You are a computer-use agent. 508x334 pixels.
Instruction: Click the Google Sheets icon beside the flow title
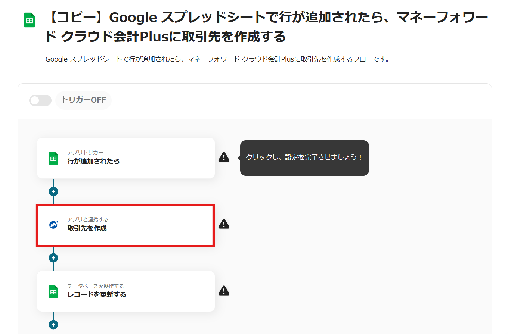[30, 21]
